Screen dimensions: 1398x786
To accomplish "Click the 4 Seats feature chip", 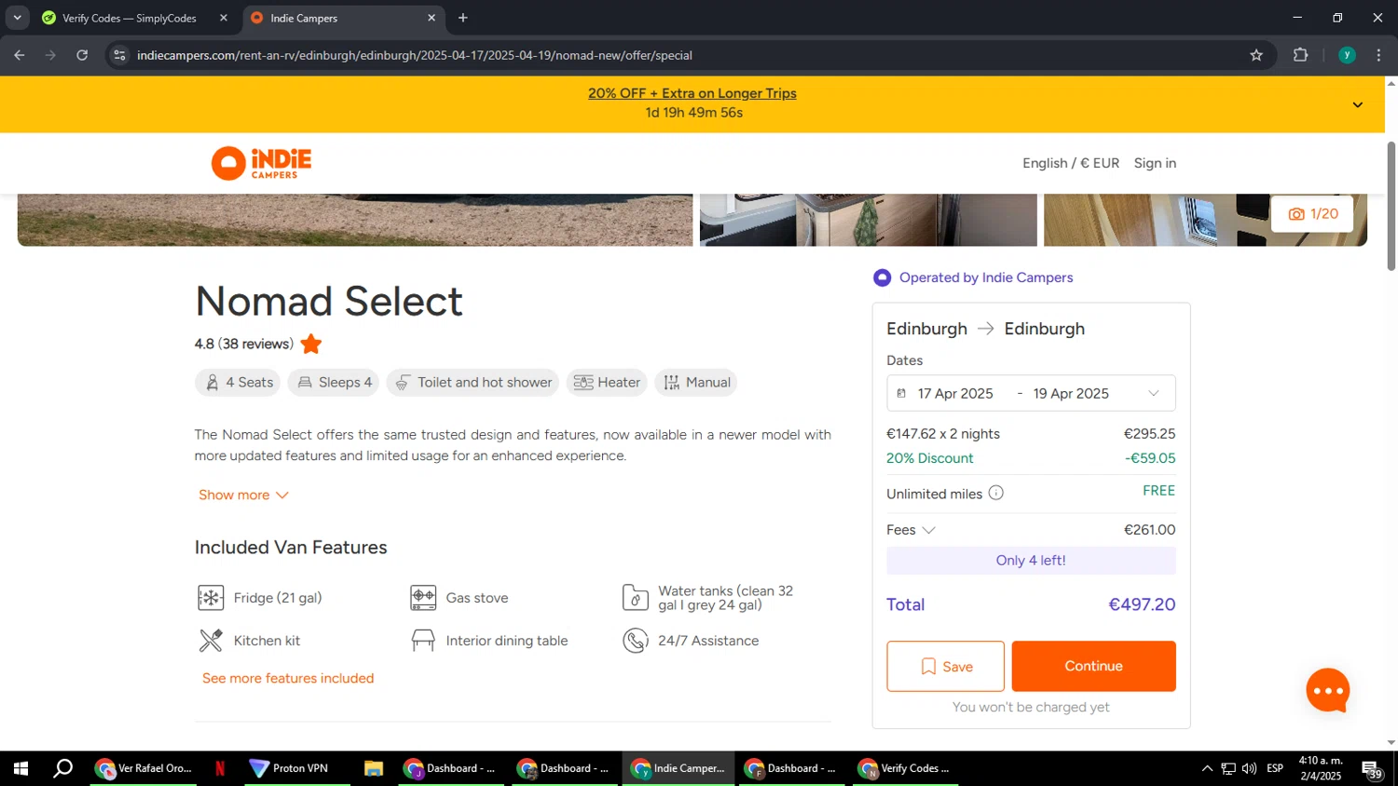I will click(239, 383).
